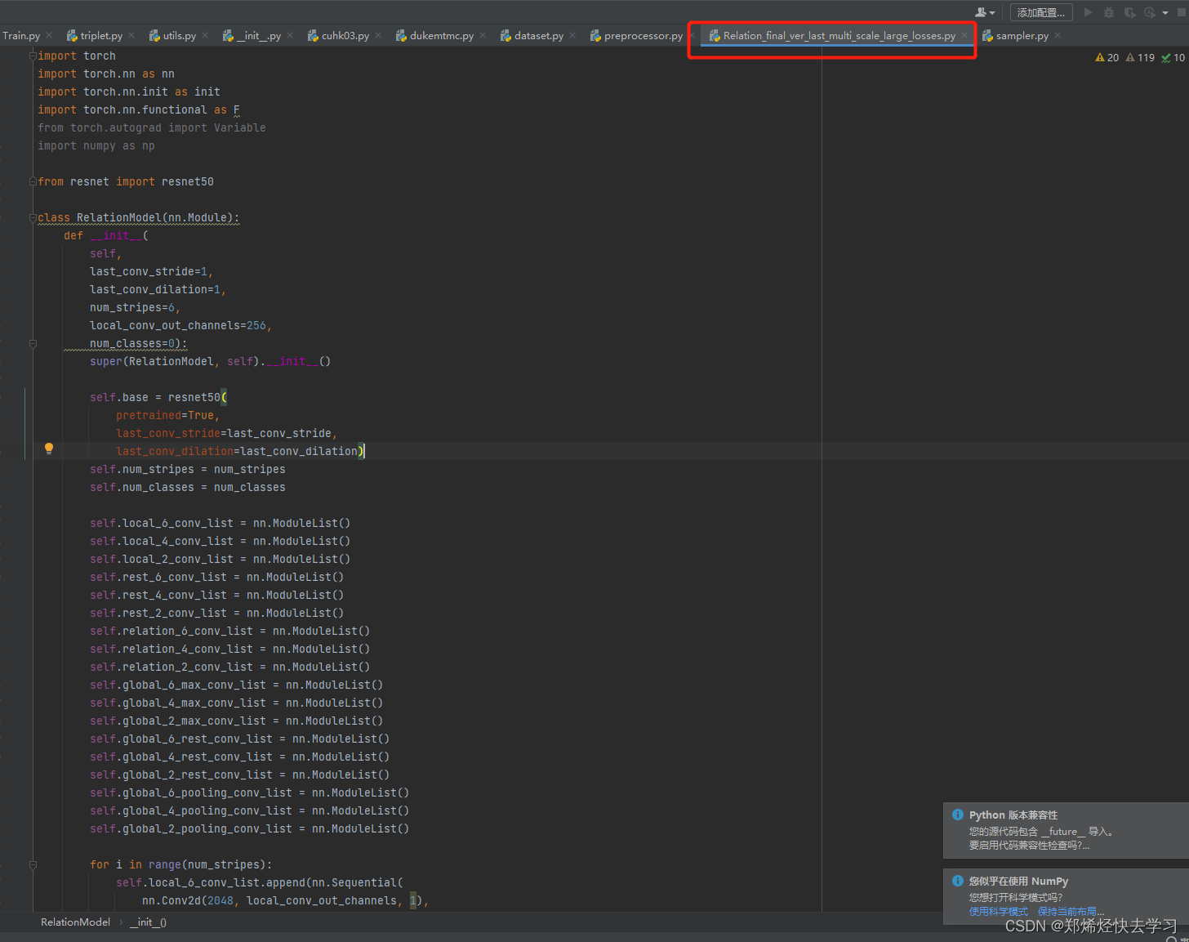Click 'self.relation_4_conv_list' line
This screenshot has width=1189, height=942.
pos(230,649)
